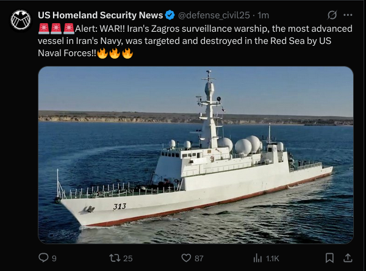The width and height of the screenshot is (366, 271).
Task: Click the 1.1K views count
Action: pos(273,258)
